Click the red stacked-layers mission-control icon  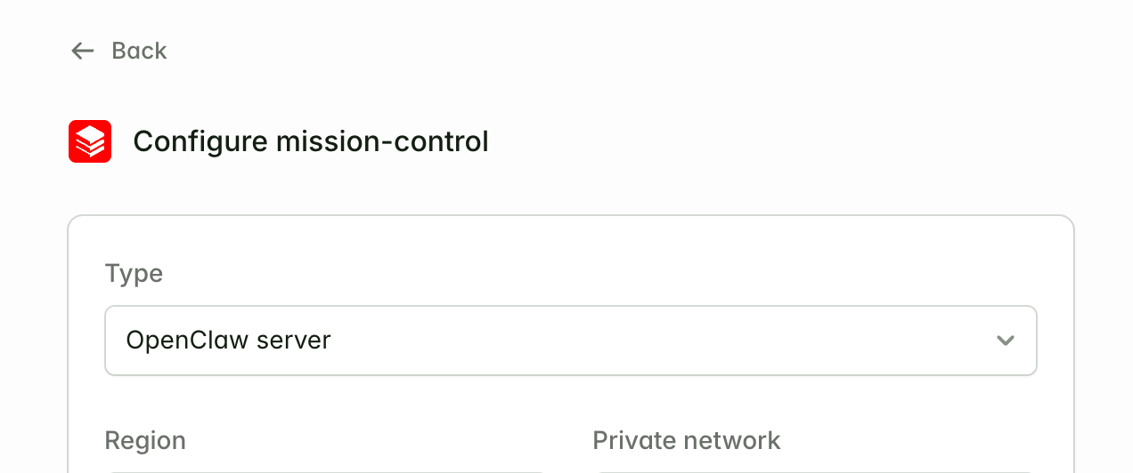[90, 141]
